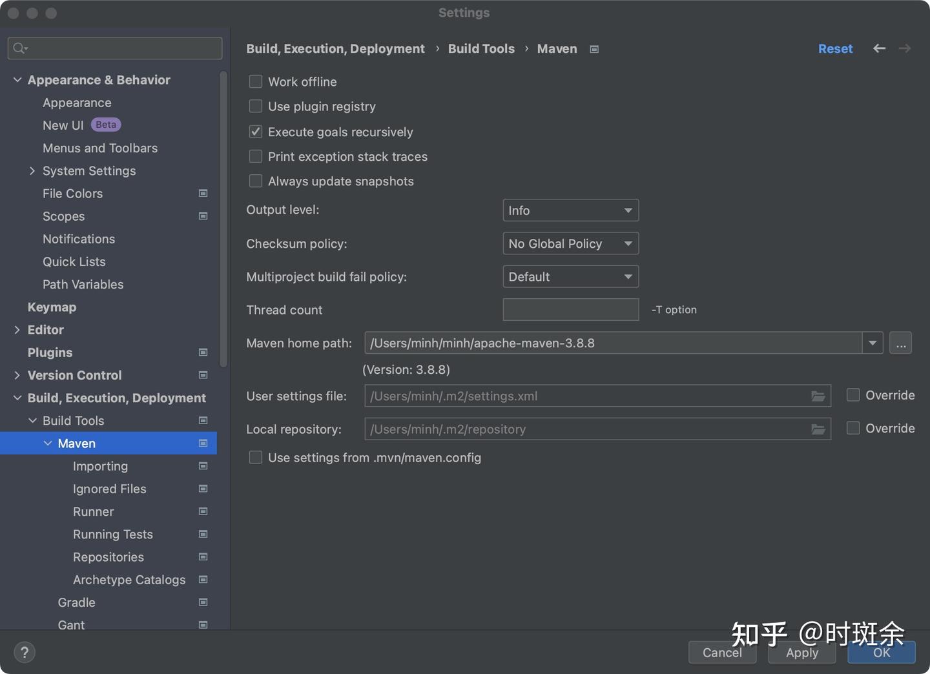
Task: Click the project icon next to Scopes
Action: pyautogui.click(x=203, y=216)
